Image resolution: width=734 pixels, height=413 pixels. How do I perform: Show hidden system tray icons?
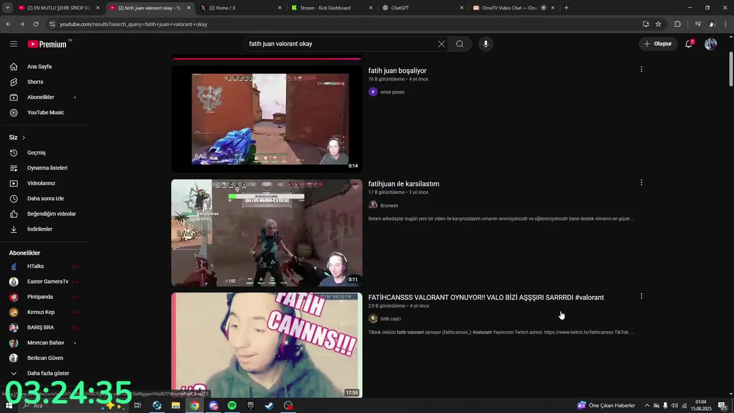pyautogui.click(x=647, y=406)
